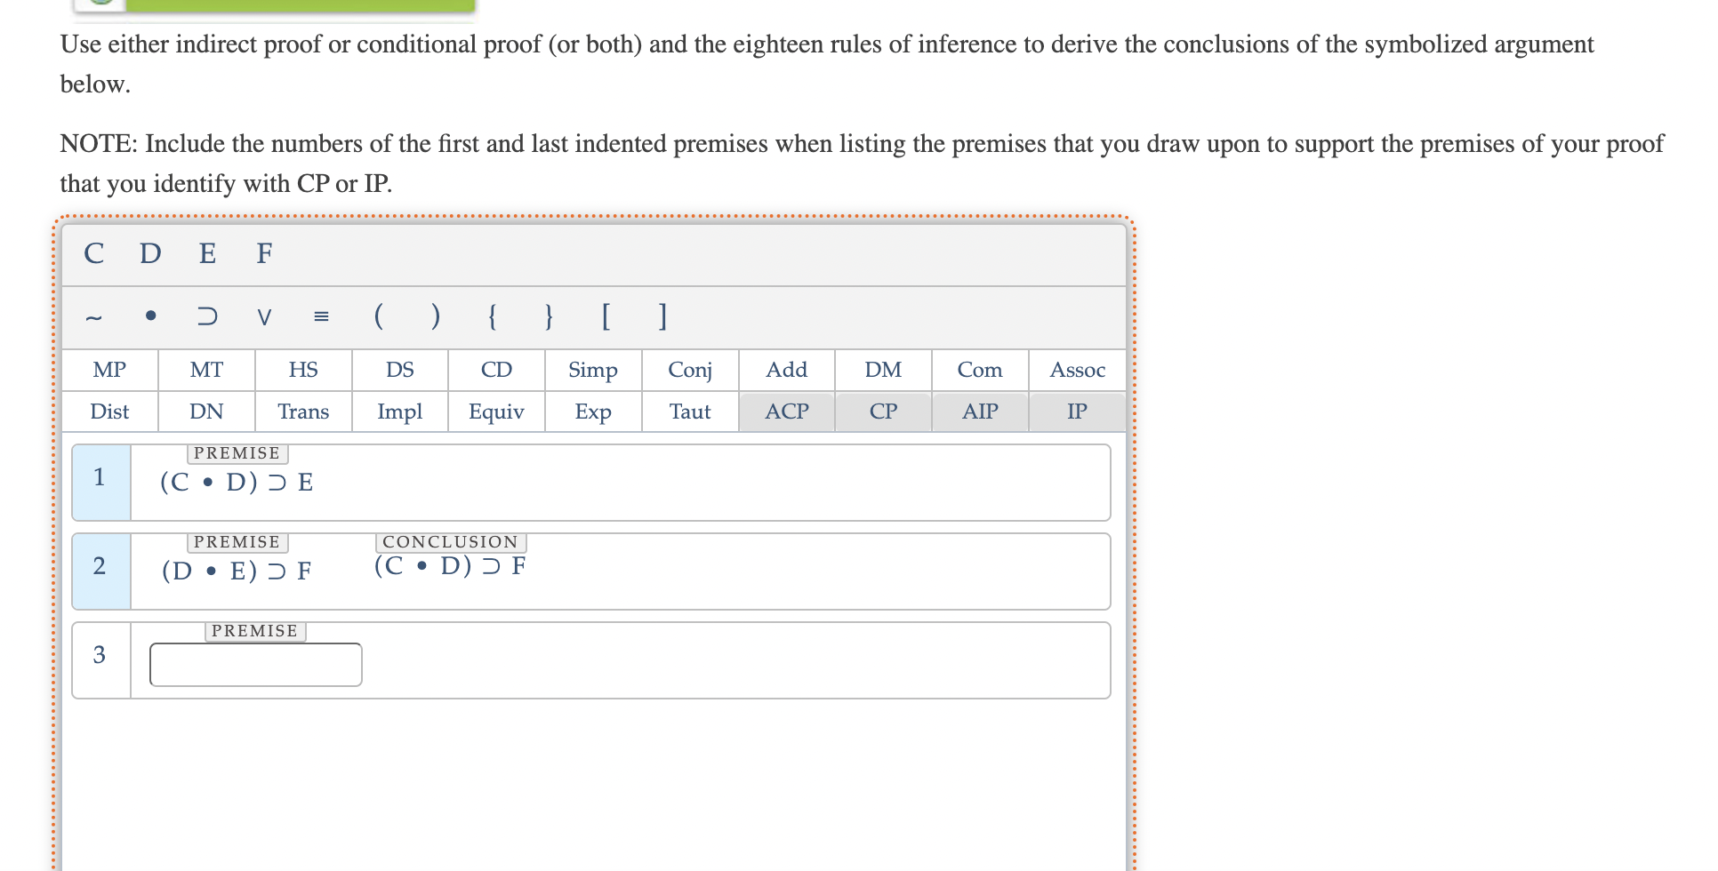Select the Conditional Proof (CP) rule
Viewport: 1718px width, 871px height.
pos(883,412)
